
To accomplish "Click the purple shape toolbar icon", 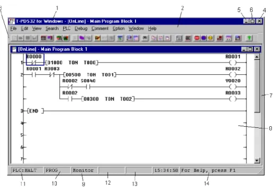I will click(x=82, y=38).
